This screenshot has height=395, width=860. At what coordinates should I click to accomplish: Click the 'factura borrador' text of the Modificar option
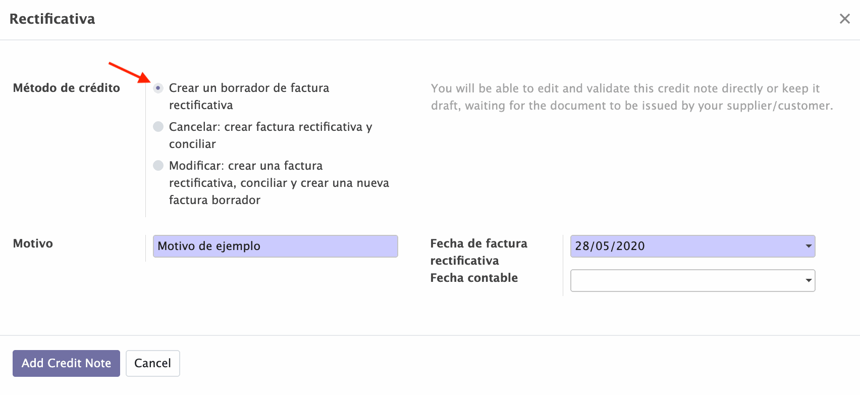point(214,200)
